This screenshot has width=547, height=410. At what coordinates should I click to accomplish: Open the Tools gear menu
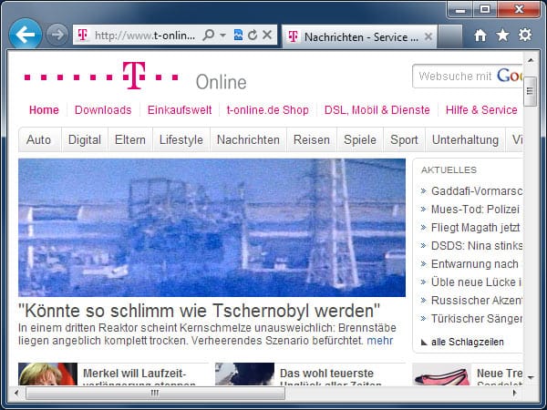tap(525, 35)
